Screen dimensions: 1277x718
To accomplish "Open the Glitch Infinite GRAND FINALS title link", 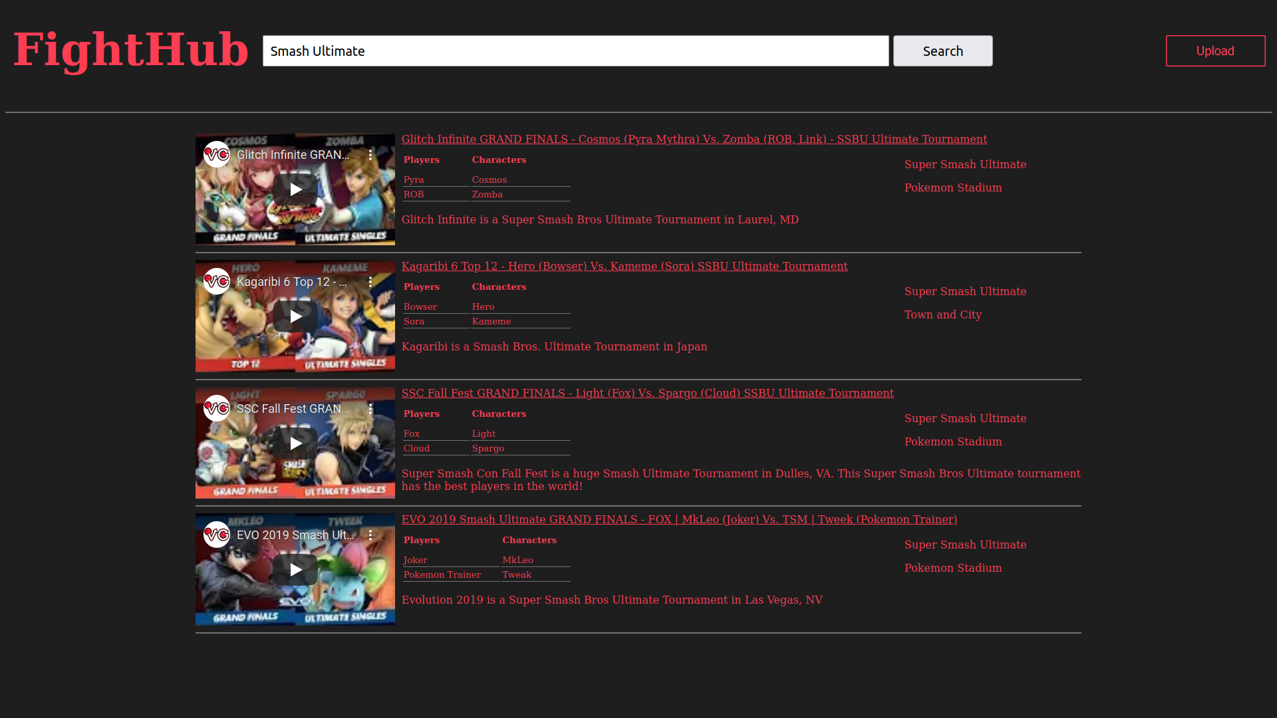I will tap(694, 139).
